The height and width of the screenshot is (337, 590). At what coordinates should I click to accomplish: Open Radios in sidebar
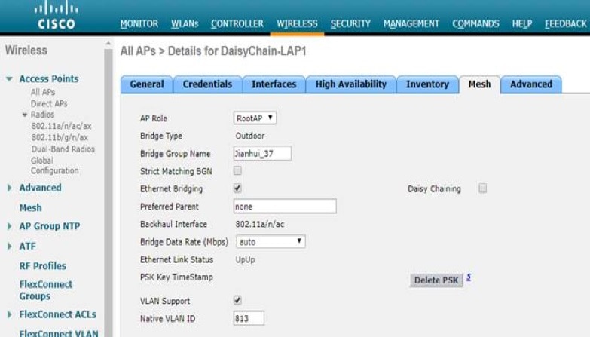42,115
